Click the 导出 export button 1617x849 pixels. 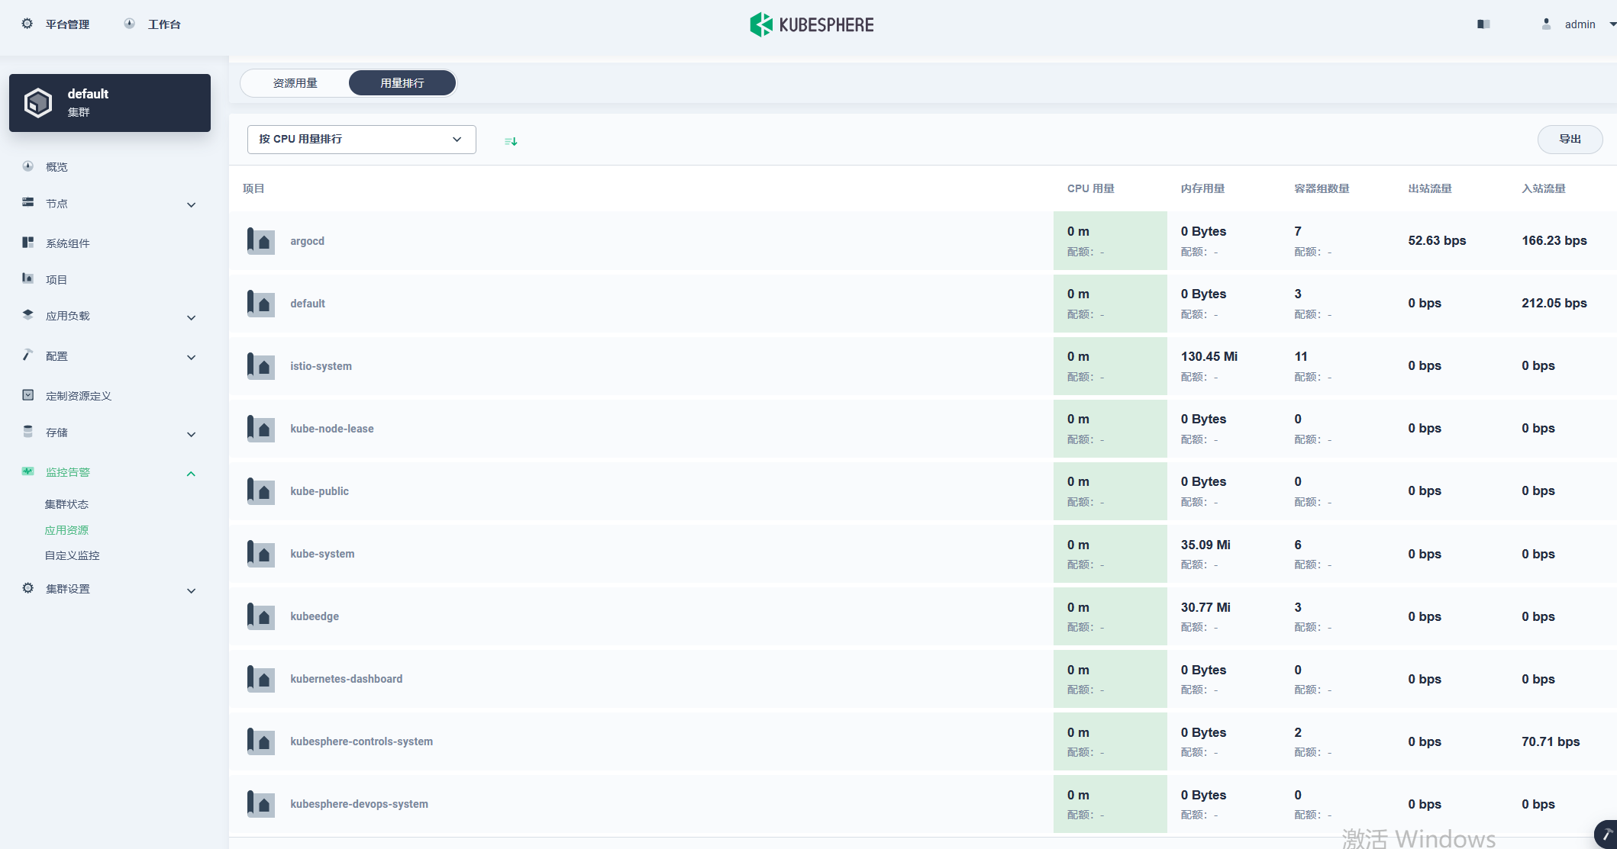tap(1570, 139)
